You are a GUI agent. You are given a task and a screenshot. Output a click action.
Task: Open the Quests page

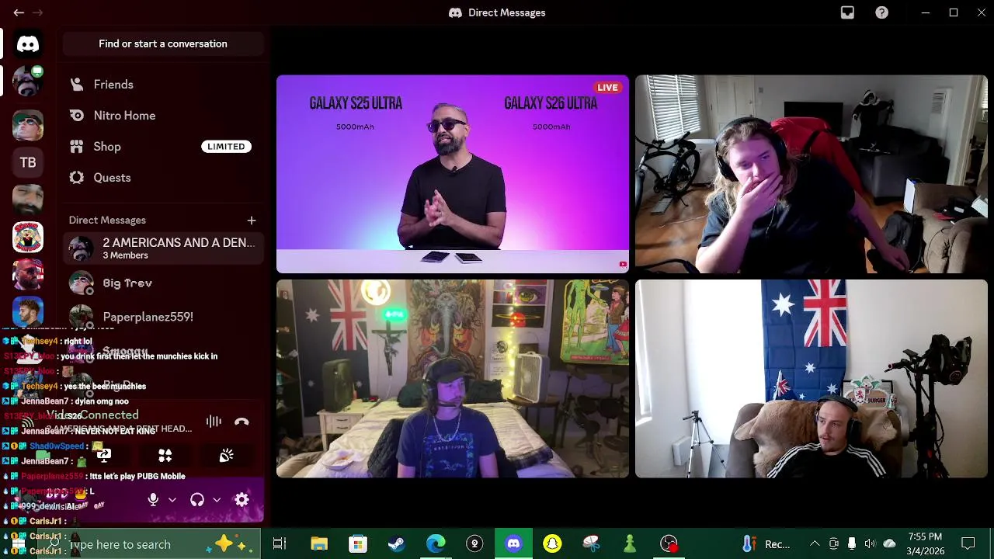pos(163,178)
